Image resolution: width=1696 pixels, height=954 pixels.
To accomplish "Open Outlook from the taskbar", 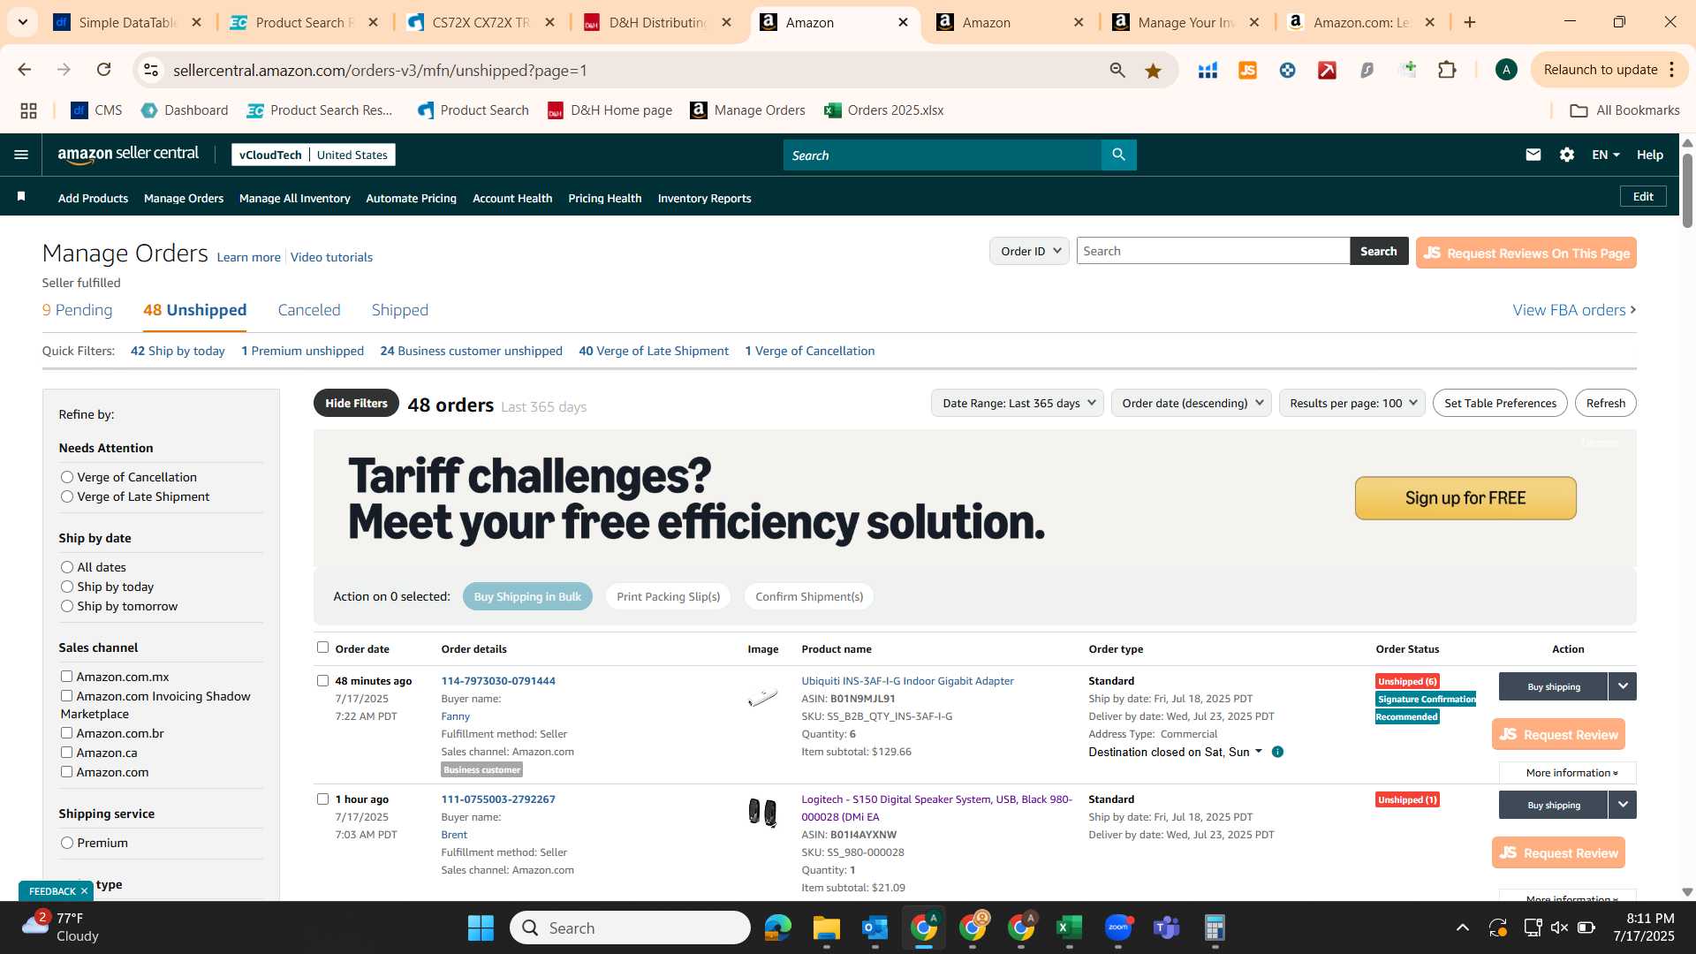I will click(x=874, y=927).
